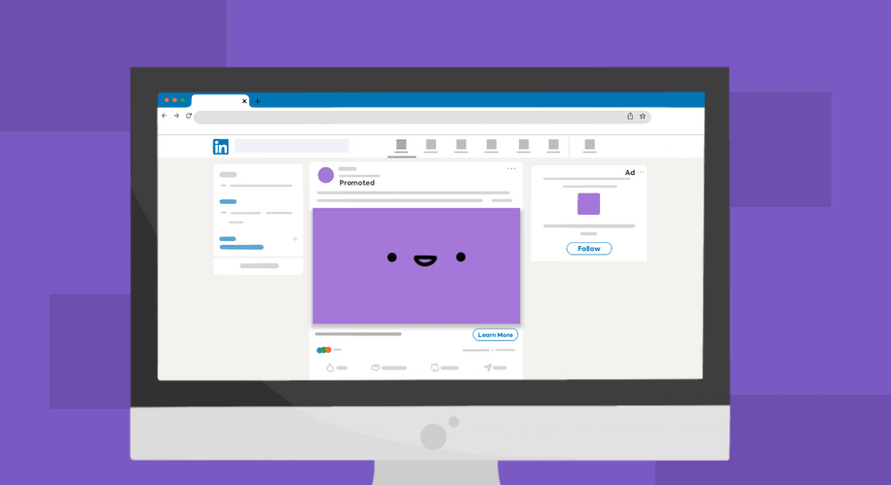Click the browser back arrow

click(165, 116)
